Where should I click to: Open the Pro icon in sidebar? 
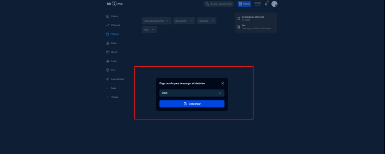click(108, 70)
